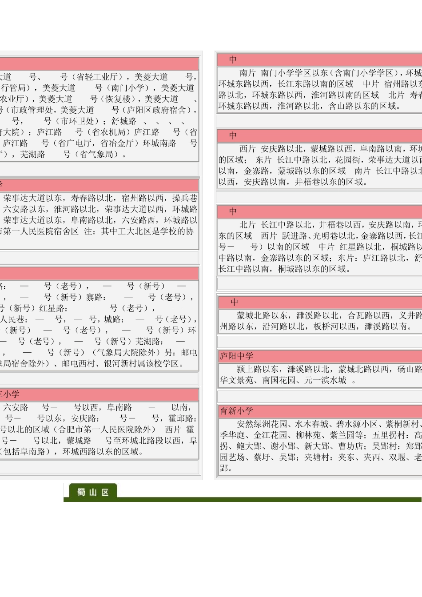Click the line "长江中路以南,桐城路以东的区域。"

pyautogui.click(x=285, y=269)
